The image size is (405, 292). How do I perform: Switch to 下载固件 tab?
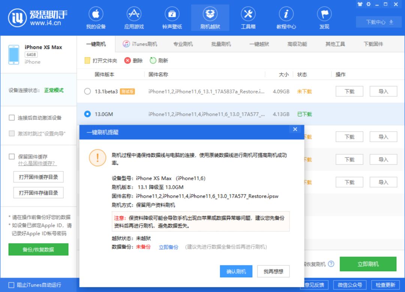(373, 44)
